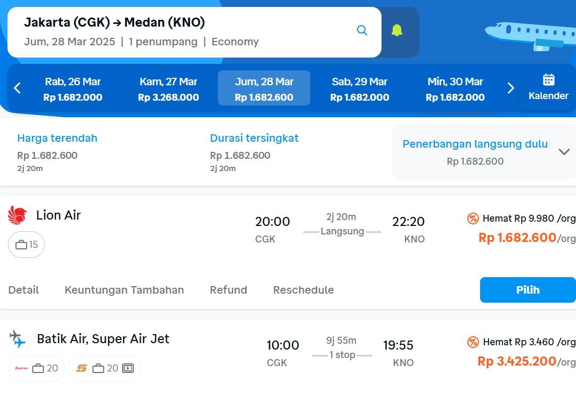This screenshot has width=576, height=397.
Task: Click the Lion Air logo
Action: pyautogui.click(x=18, y=215)
